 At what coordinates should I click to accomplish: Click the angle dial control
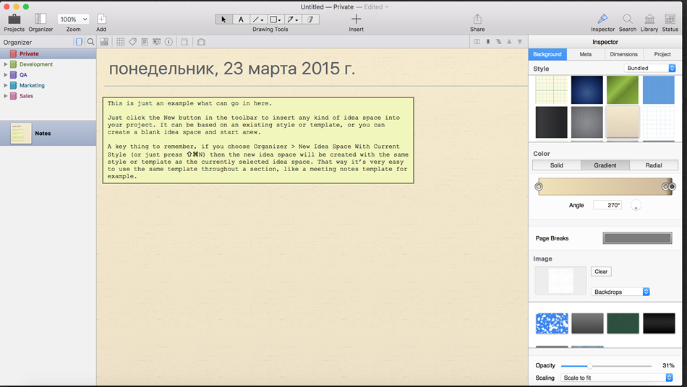pyautogui.click(x=636, y=205)
